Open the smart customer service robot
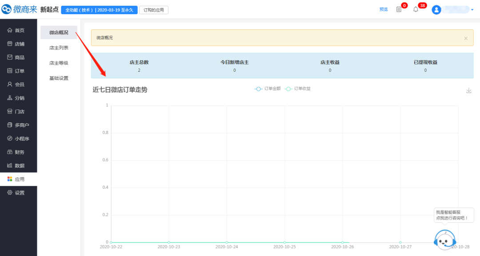This screenshot has height=256, width=480. (x=445, y=240)
